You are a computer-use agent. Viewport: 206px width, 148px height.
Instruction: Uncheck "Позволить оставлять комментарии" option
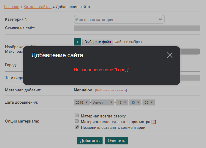coord(77,127)
